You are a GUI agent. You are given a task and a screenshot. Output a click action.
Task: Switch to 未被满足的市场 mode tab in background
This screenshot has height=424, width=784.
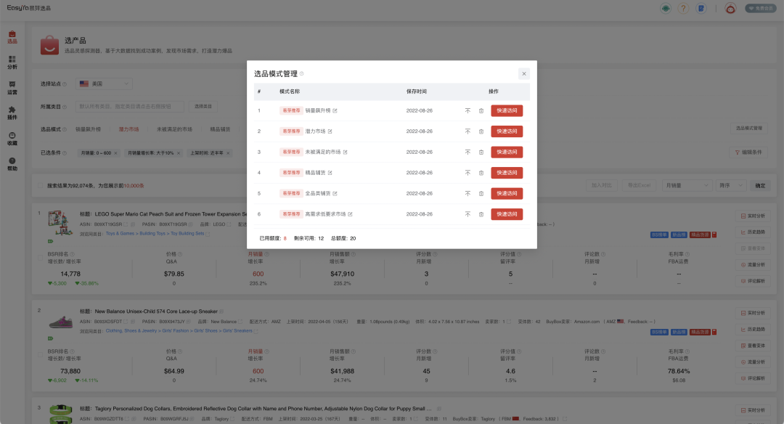pos(174,129)
